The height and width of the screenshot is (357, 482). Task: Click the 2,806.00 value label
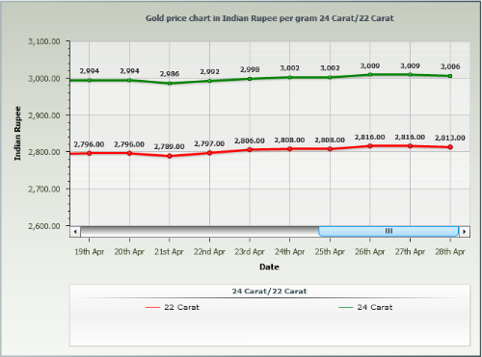click(250, 140)
